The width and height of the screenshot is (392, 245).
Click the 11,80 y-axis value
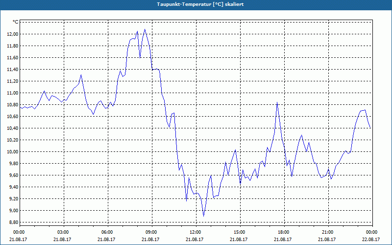13,46
